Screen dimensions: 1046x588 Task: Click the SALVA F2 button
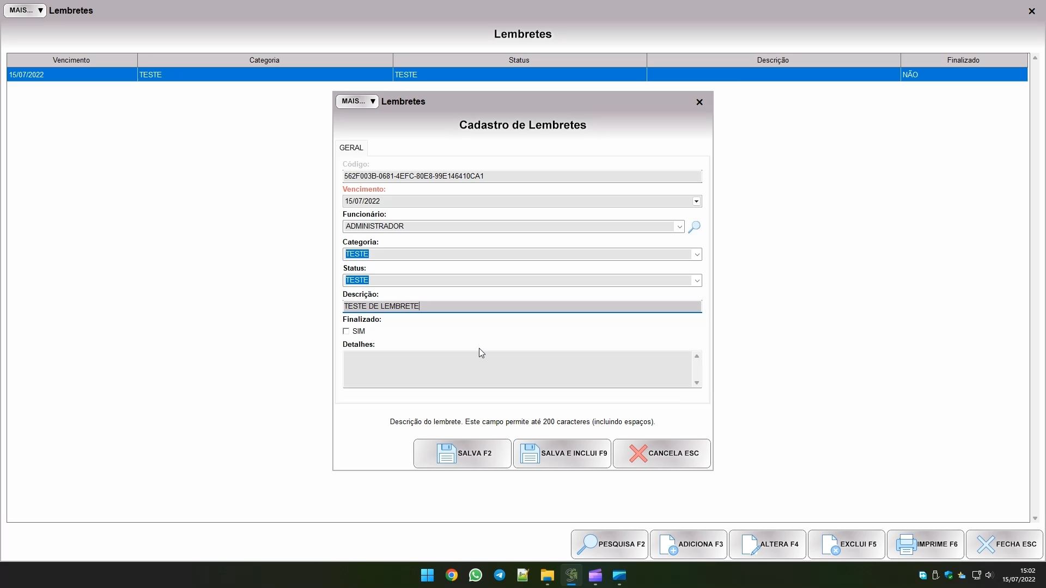pyautogui.click(x=462, y=454)
